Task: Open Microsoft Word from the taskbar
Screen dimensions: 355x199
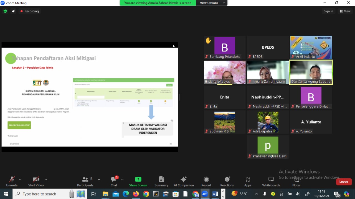Action: pos(215,194)
